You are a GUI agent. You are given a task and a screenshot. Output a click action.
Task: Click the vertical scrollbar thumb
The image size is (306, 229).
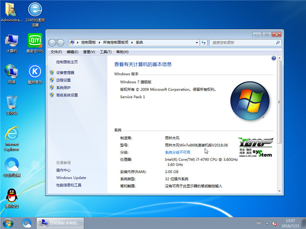click(279, 102)
